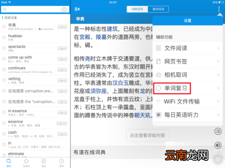Open 单词复习 from settings menu
This screenshot has height=168, width=225.
188,88
